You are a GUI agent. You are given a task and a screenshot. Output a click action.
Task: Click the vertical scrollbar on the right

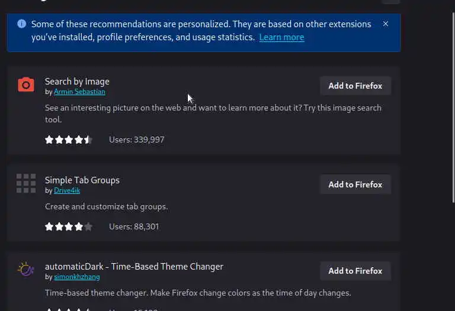pos(453,107)
